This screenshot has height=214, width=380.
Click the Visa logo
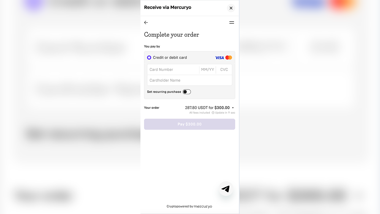(219, 58)
